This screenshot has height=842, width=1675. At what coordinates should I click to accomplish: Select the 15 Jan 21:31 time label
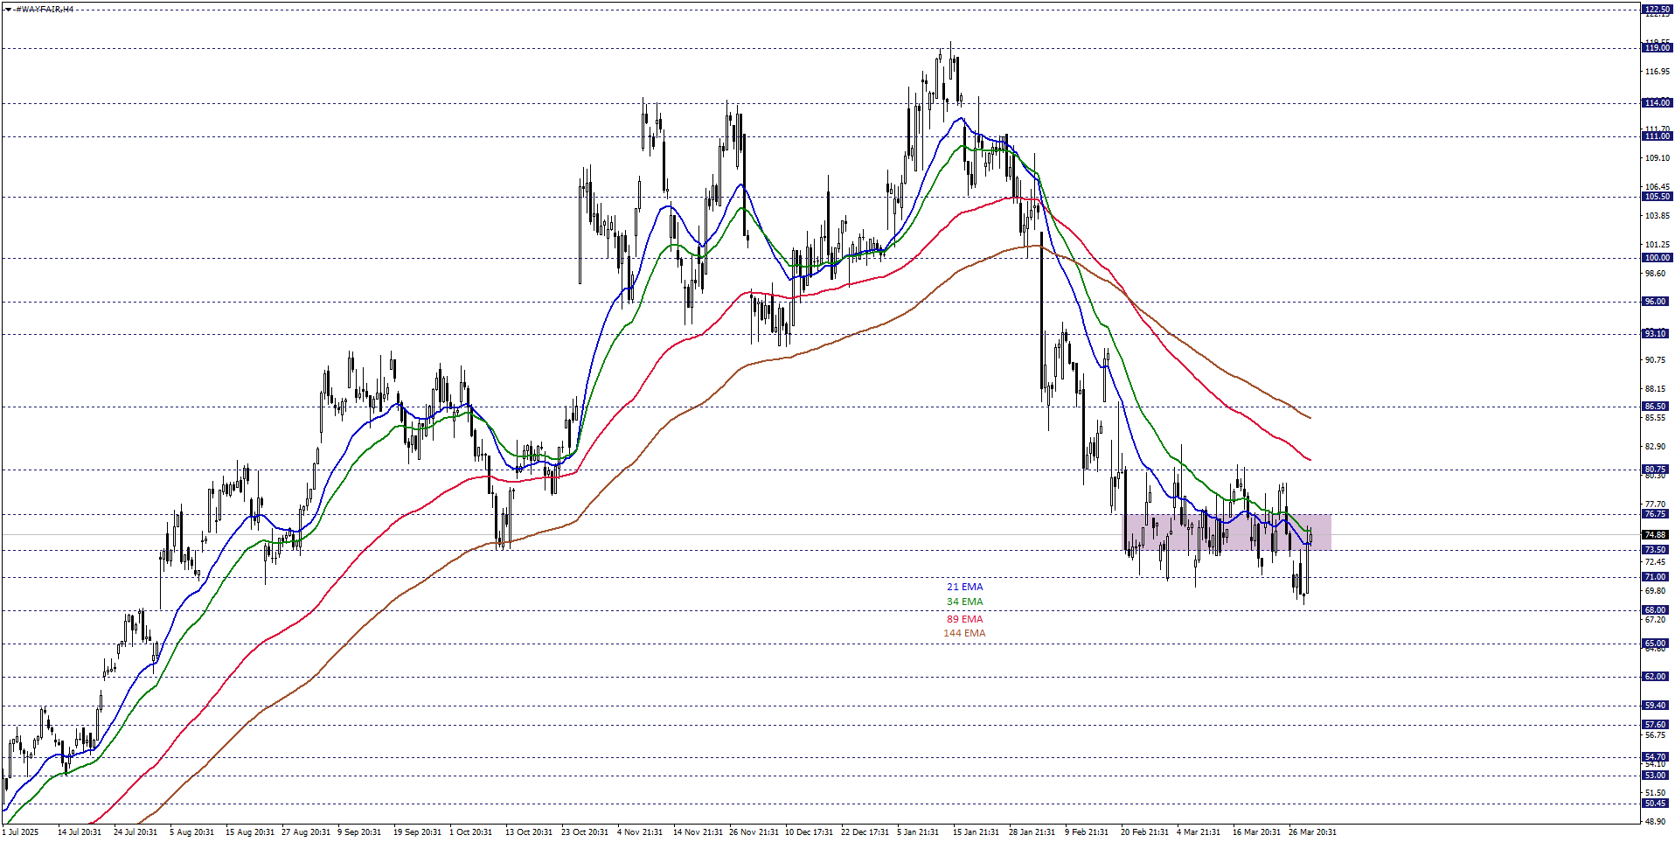tap(976, 832)
